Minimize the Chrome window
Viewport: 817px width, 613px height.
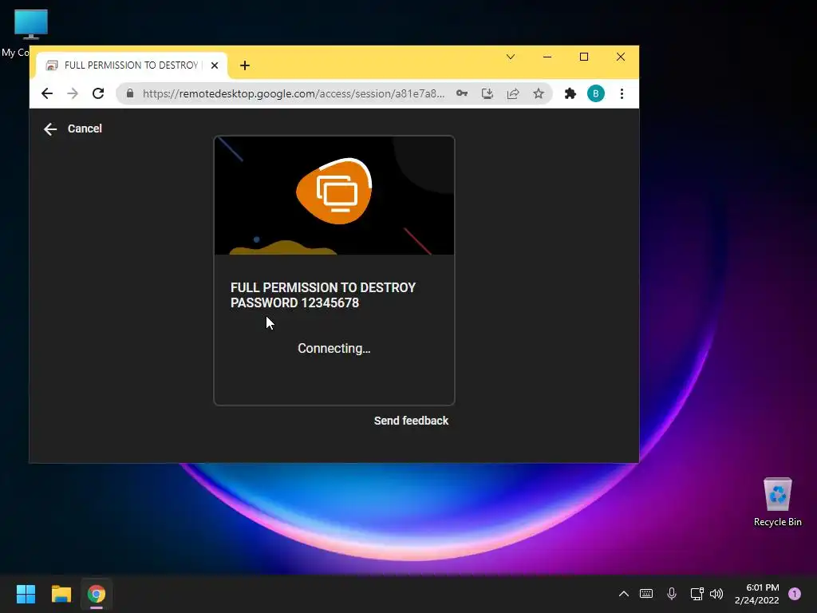(547, 57)
